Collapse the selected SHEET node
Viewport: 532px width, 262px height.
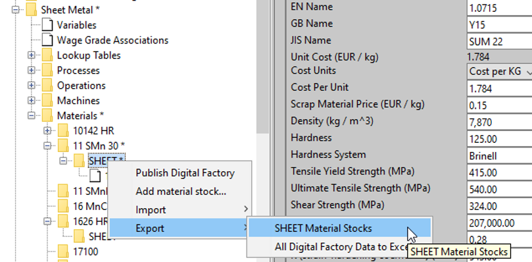[x=63, y=161]
